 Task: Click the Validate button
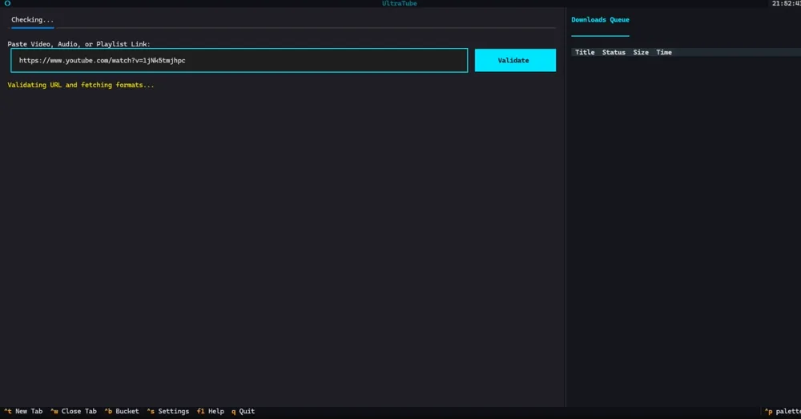click(x=515, y=60)
